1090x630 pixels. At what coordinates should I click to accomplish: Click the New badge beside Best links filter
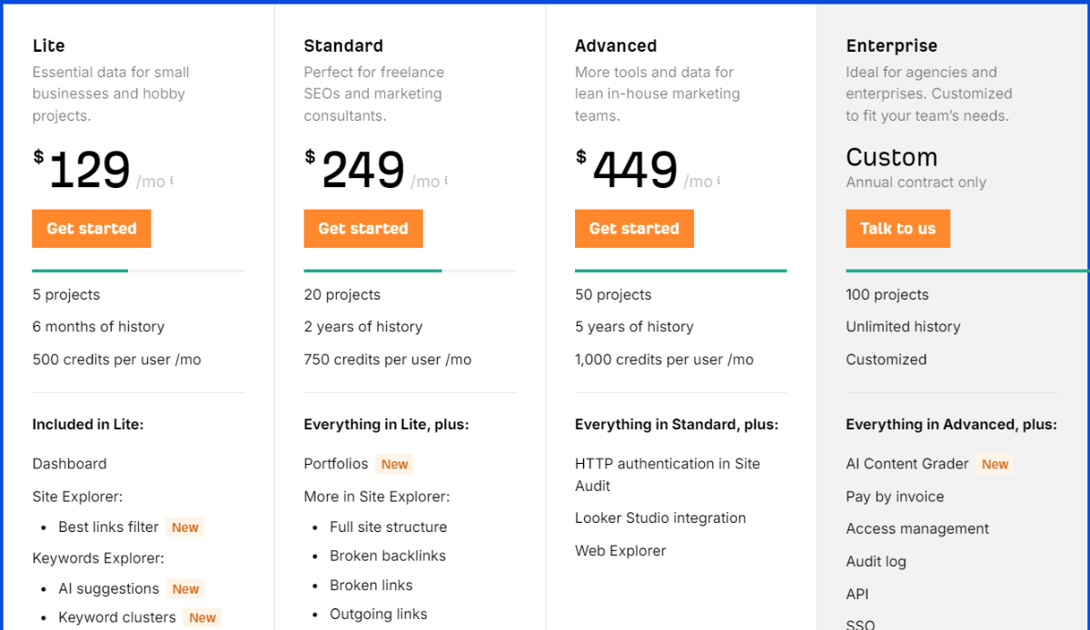(x=185, y=527)
